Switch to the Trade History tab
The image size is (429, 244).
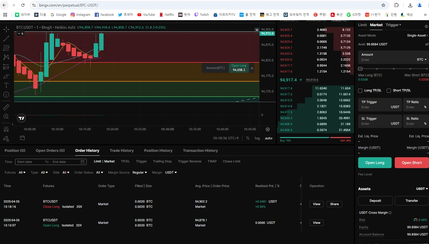tap(121, 150)
